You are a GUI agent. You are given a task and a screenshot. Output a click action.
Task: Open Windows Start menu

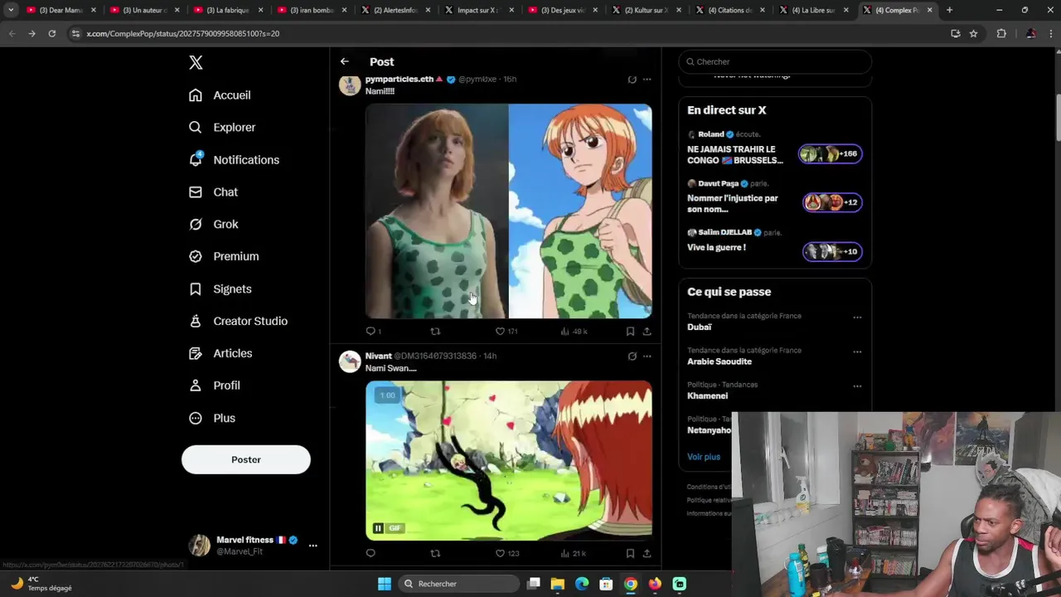coord(385,584)
